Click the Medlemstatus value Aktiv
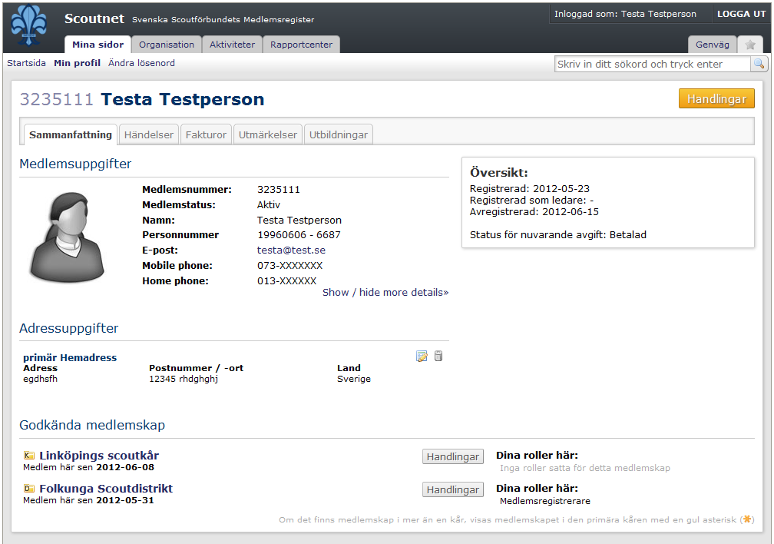Image resolution: width=774 pixels, height=544 pixels. coord(269,204)
